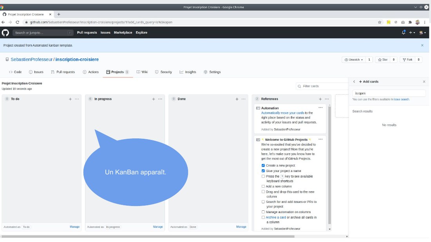Focus the Filter cards field
This screenshot has height=242, width=431.
click(322, 86)
